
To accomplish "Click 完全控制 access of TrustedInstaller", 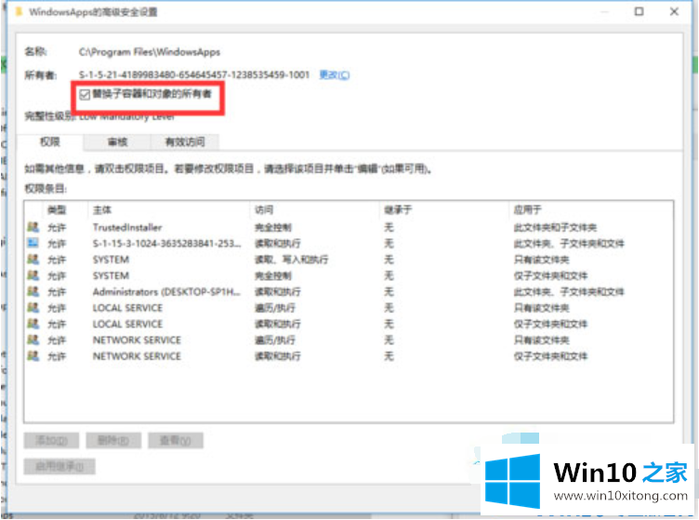I will pos(273,228).
